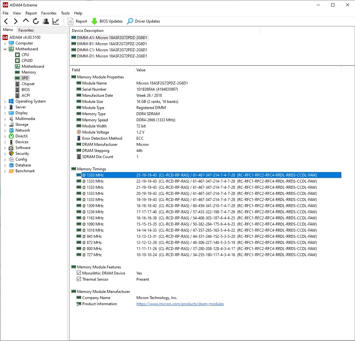The height and width of the screenshot is (341, 355).
Task: Select the SPD tree item
Action: [x=22, y=78]
